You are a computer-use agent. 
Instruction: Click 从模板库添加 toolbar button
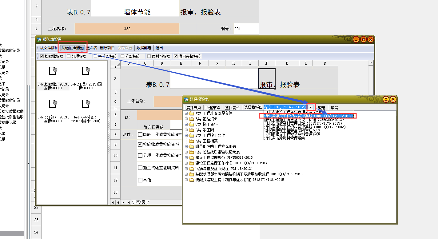point(73,48)
